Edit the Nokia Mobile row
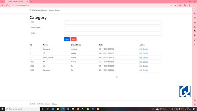The height and width of the screenshot is (111, 197). point(141,58)
